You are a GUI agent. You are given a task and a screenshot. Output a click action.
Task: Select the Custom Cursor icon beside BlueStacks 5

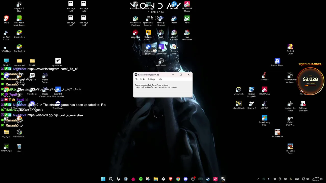coord(6,35)
